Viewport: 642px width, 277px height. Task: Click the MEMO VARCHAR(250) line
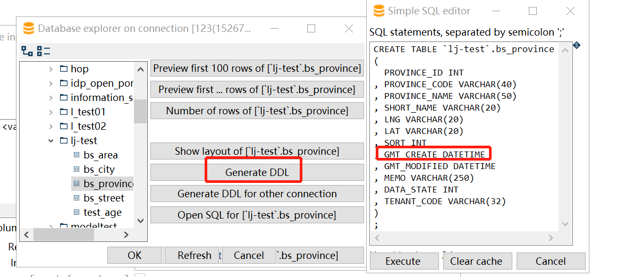[x=424, y=178]
